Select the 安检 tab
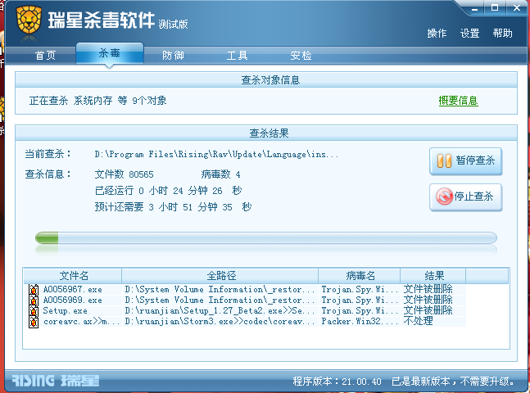Viewport: 530px width, 393px height. (301, 55)
